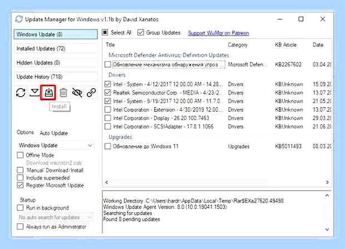The width and height of the screenshot is (345, 249).
Task: Sort by the Category column header
Action: 238,45
